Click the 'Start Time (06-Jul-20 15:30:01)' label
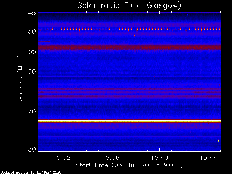 click(x=129, y=165)
